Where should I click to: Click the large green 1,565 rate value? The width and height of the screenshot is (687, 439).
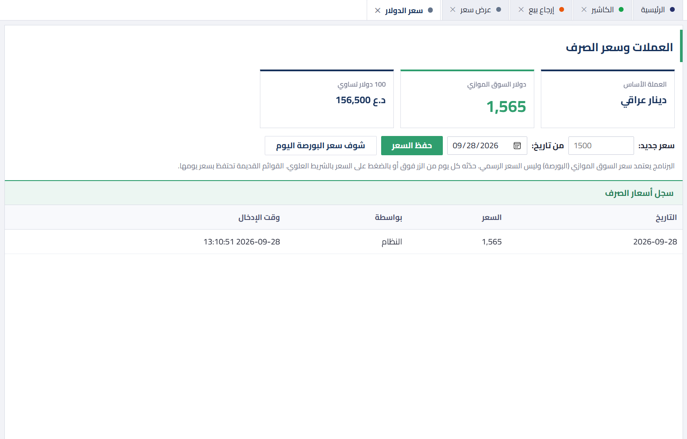506,107
